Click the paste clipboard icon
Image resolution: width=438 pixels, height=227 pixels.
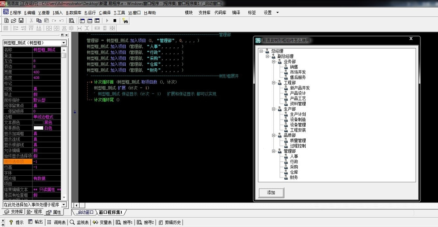click(x=46, y=21)
